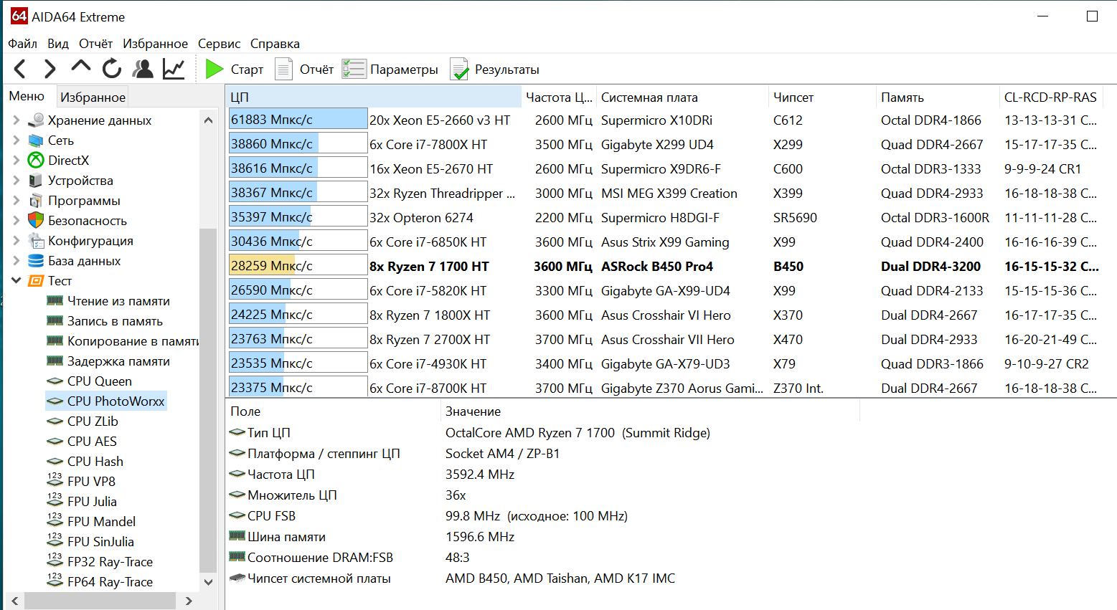Click the Тест folder icon in the tree

[x=36, y=281]
